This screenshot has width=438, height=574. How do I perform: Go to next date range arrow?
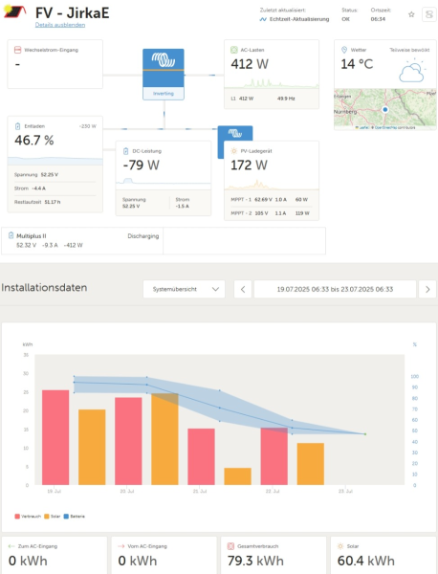point(427,289)
